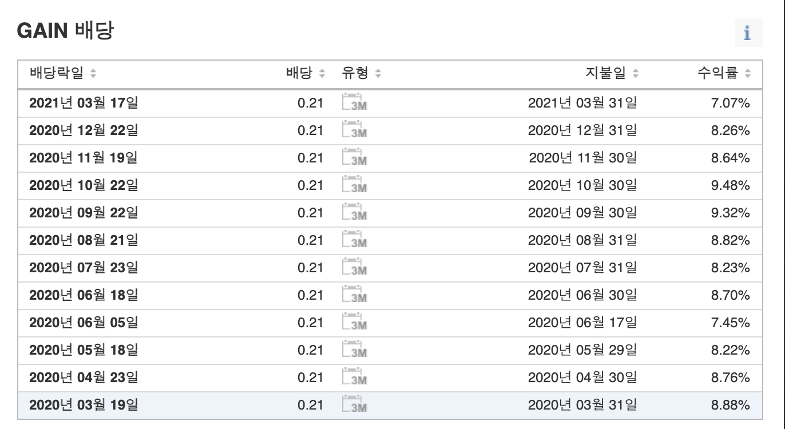Screen dimensions: 785x429
Task: Click 3M type icon in 2020년 03월 19일 row
Action: pyautogui.click(x=354, y=404)
